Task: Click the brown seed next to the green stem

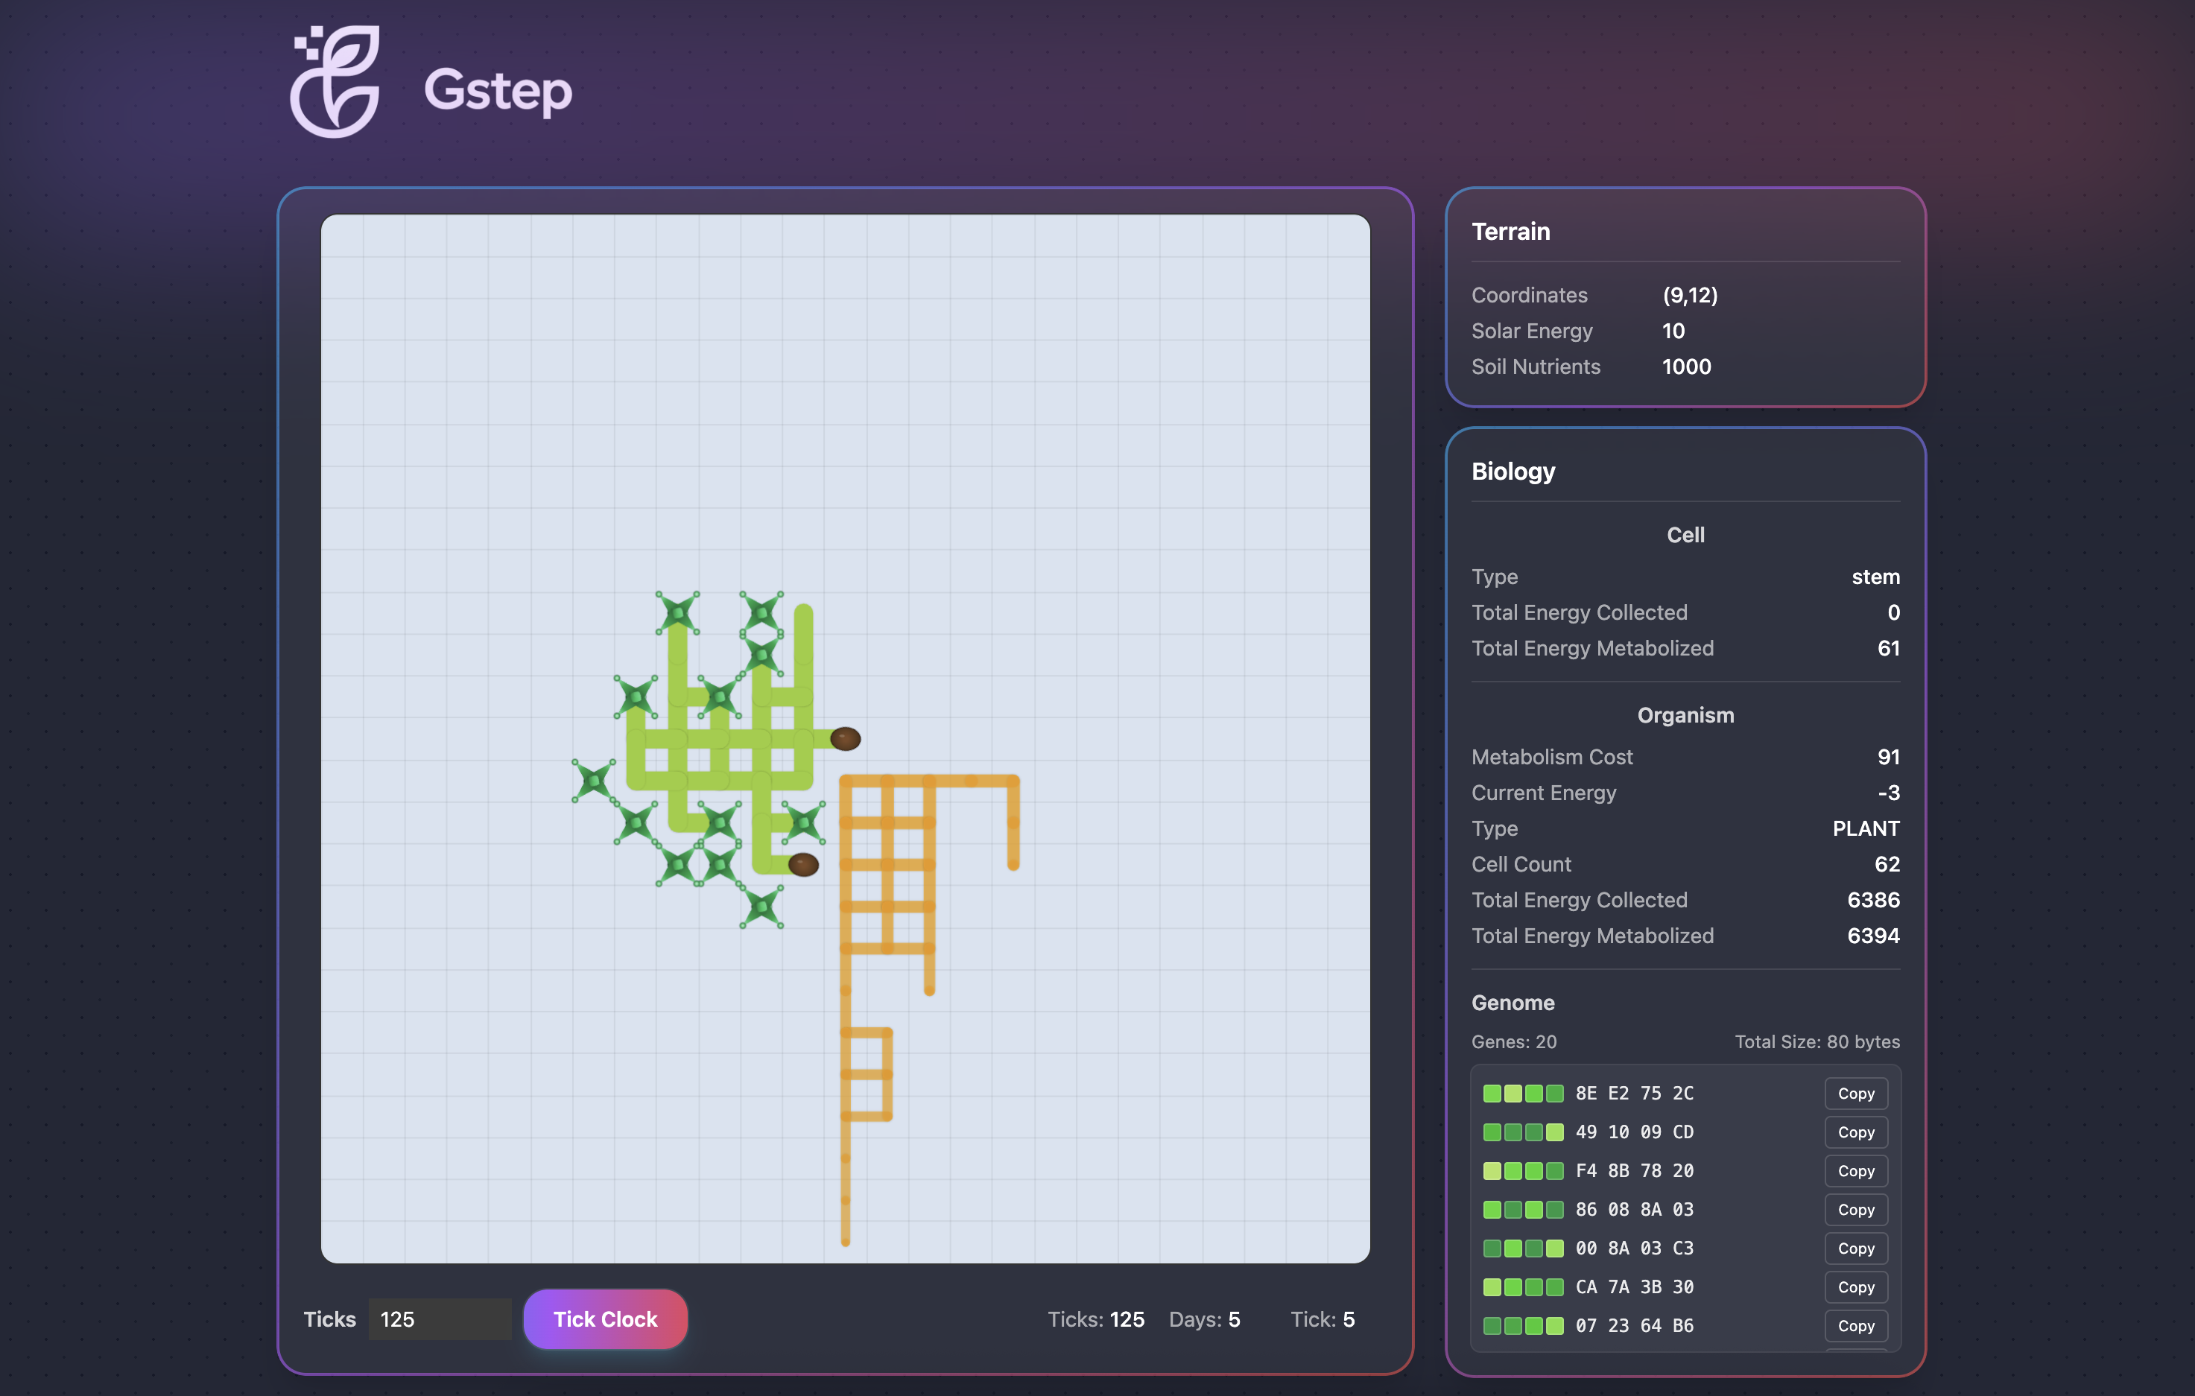Action: pos(845,738)
